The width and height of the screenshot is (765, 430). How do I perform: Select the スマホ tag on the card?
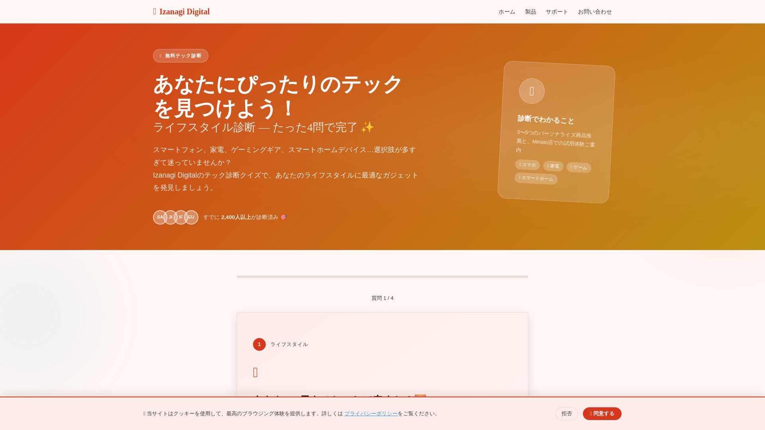528,164
